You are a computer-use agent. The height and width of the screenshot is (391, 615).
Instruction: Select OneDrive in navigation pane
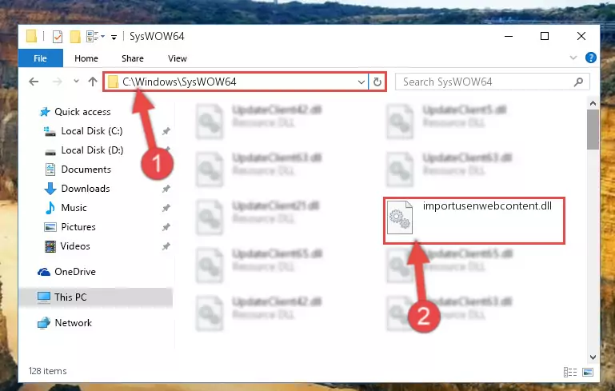point(75,272)
